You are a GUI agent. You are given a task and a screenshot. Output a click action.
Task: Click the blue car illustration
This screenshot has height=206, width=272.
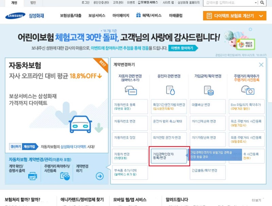coord(80,124)
